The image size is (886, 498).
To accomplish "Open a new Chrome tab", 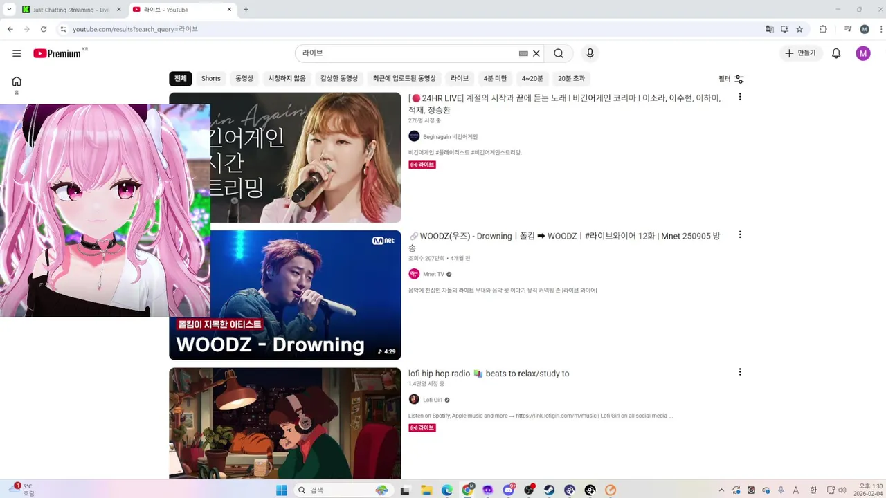I will click(x=246, y=10).
